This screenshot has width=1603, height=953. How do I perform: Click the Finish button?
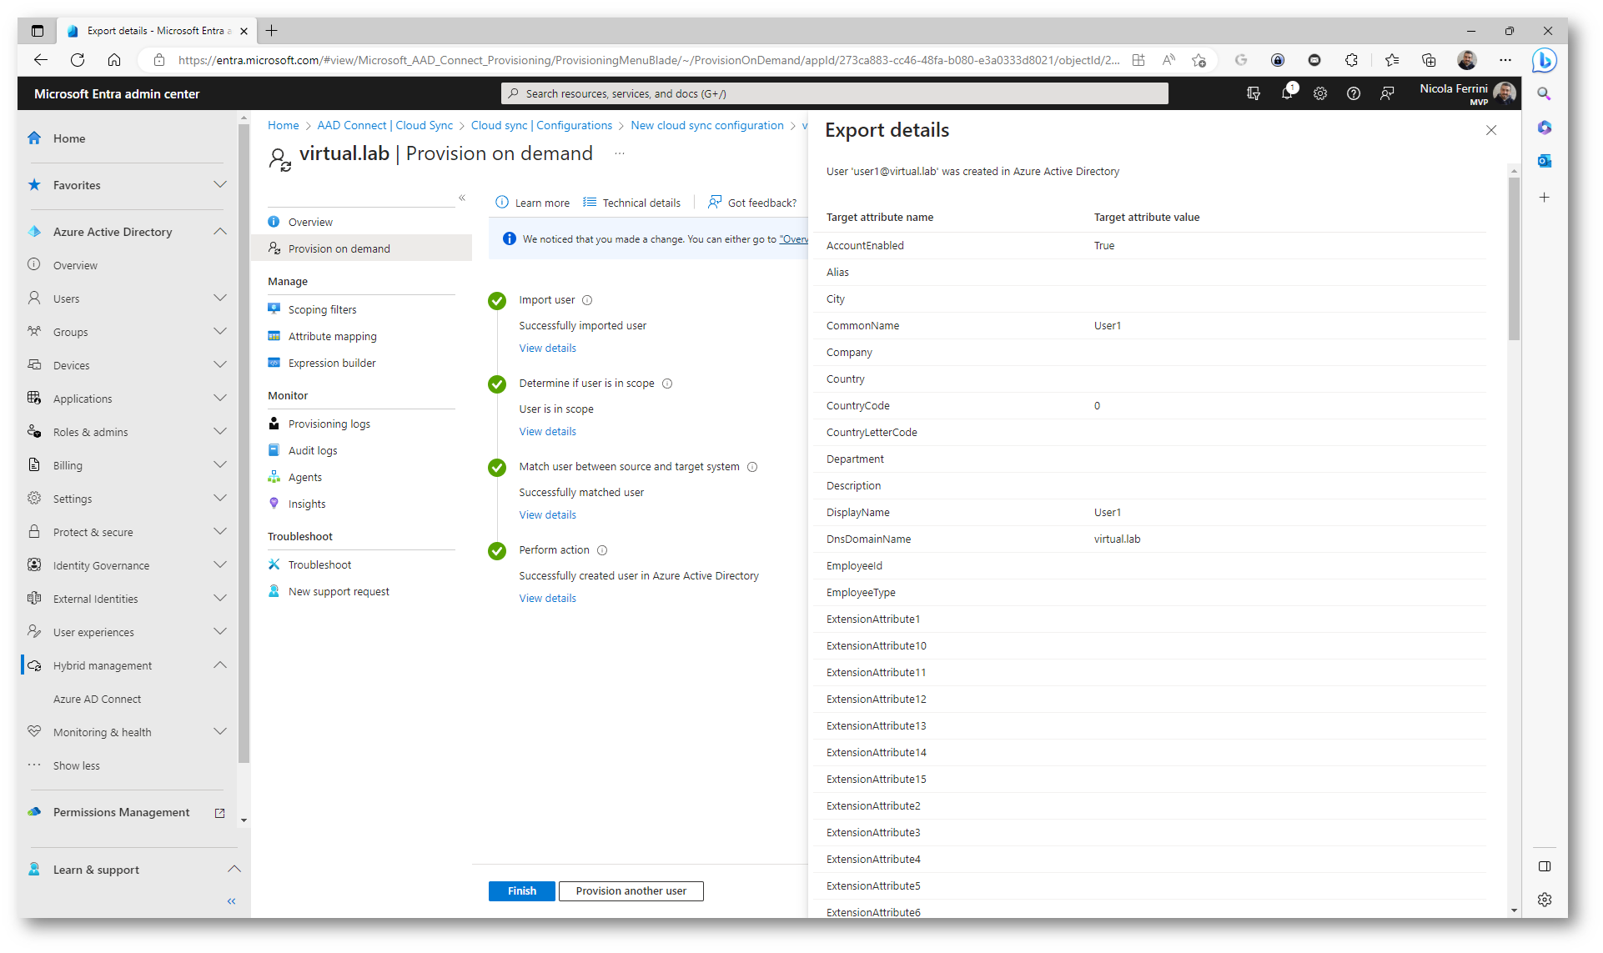521,890
